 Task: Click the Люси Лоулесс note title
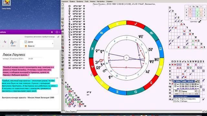(14, 54)
